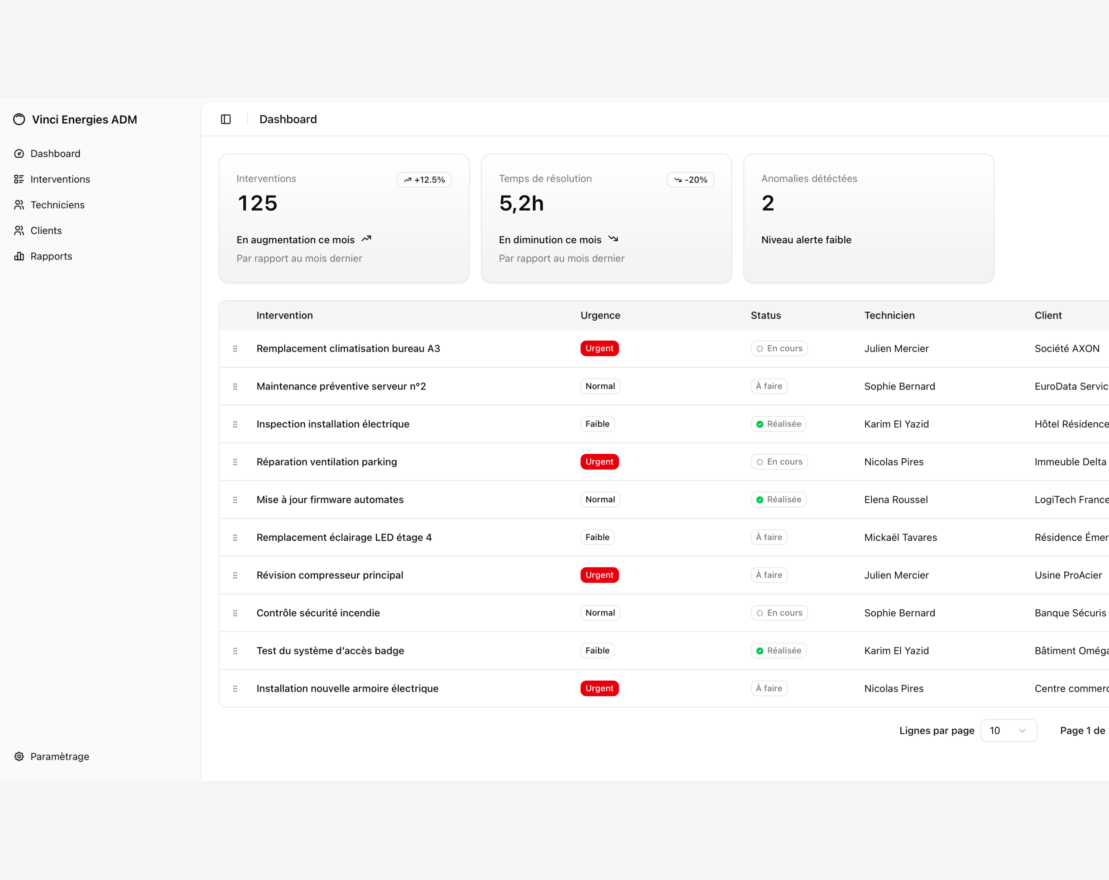Screen dimensions: 1109x880
Task: Click the Paramètrage gear icon
Action: (19, 756)
